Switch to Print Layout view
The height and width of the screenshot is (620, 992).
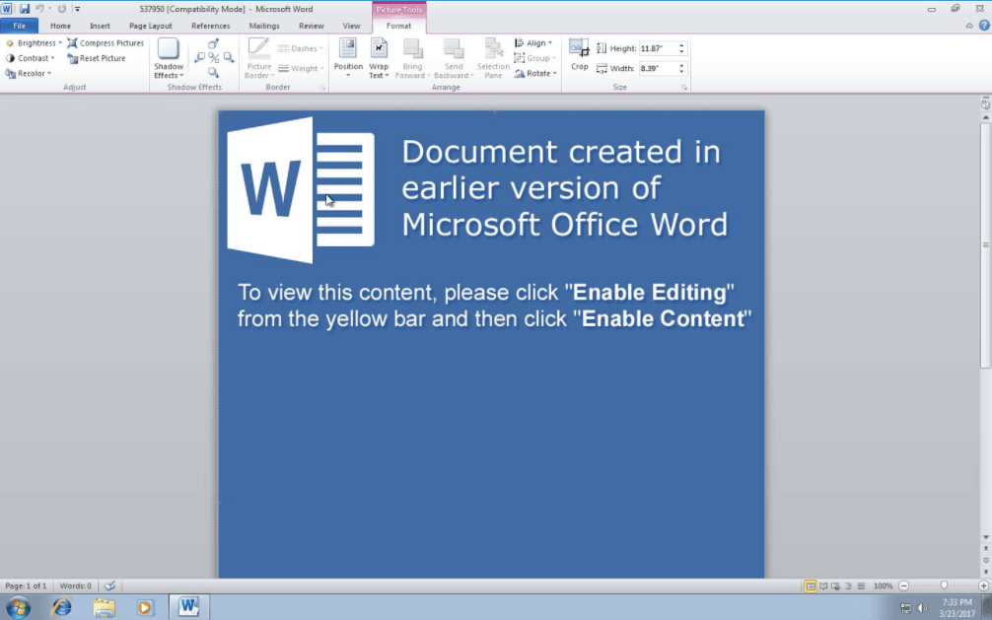click(810, 586)
